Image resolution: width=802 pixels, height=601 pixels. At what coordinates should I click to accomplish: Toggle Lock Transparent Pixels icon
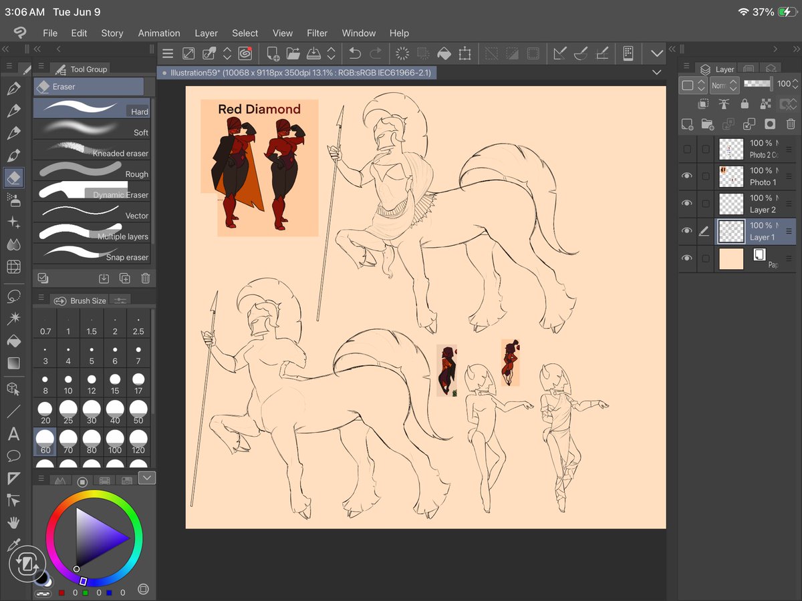click(765, 104)
